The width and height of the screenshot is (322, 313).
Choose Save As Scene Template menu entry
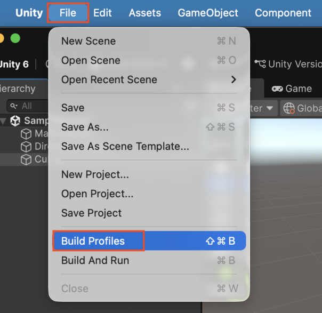pos(125,146)
